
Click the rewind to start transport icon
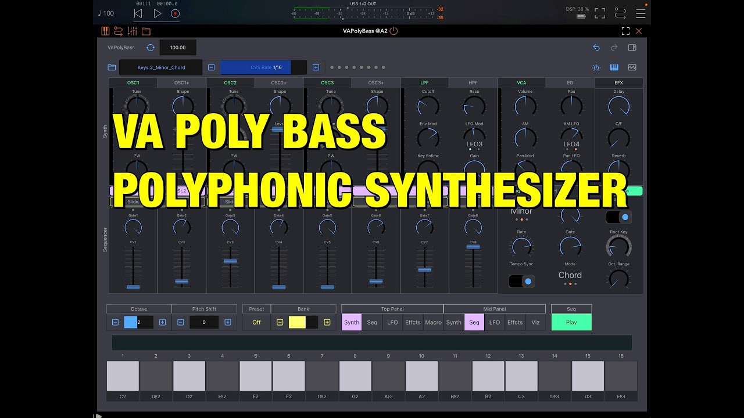pos(138,13)
